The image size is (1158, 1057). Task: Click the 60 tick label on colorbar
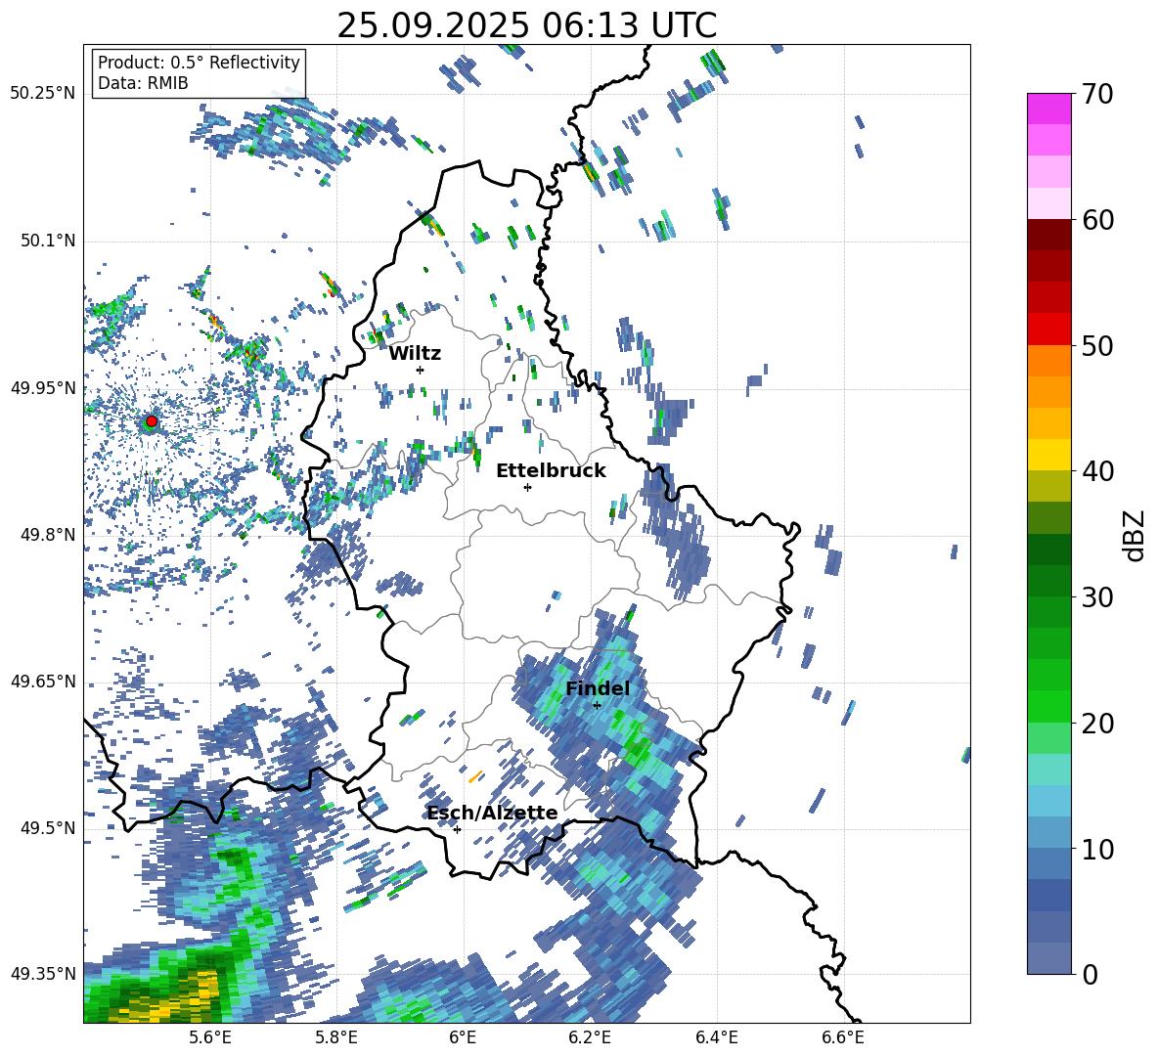coord(1097,220)
